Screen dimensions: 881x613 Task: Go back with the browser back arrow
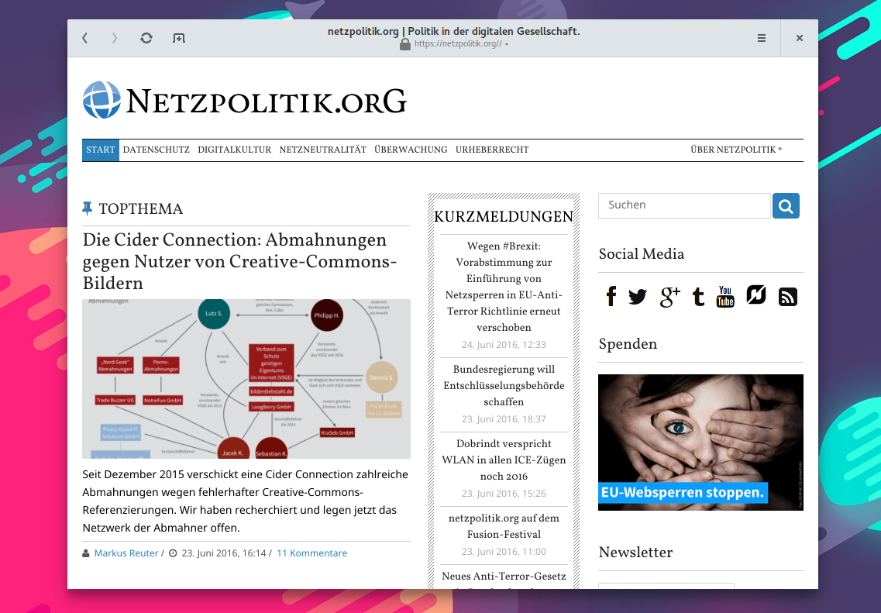click(x=84, y=38)
